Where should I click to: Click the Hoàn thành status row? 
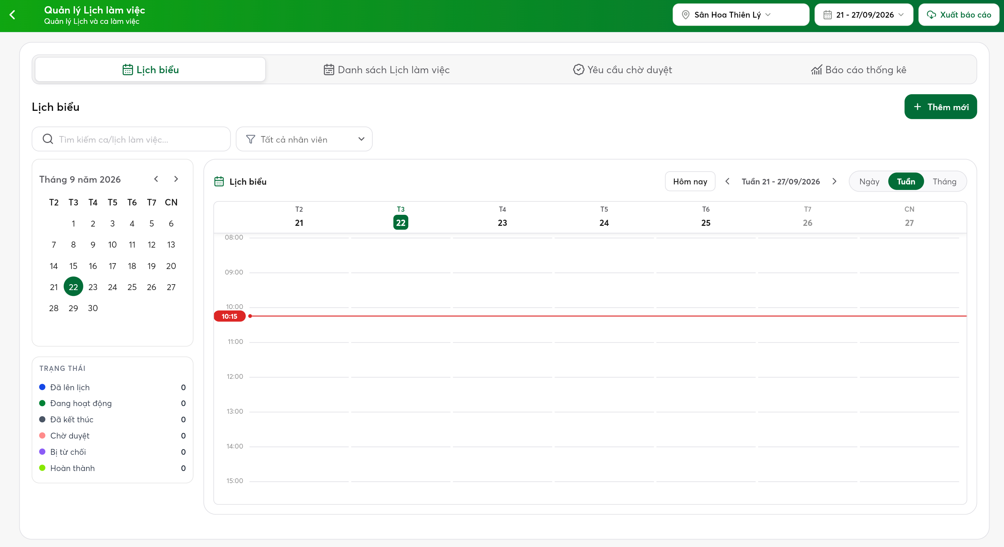tap(112, 468)
